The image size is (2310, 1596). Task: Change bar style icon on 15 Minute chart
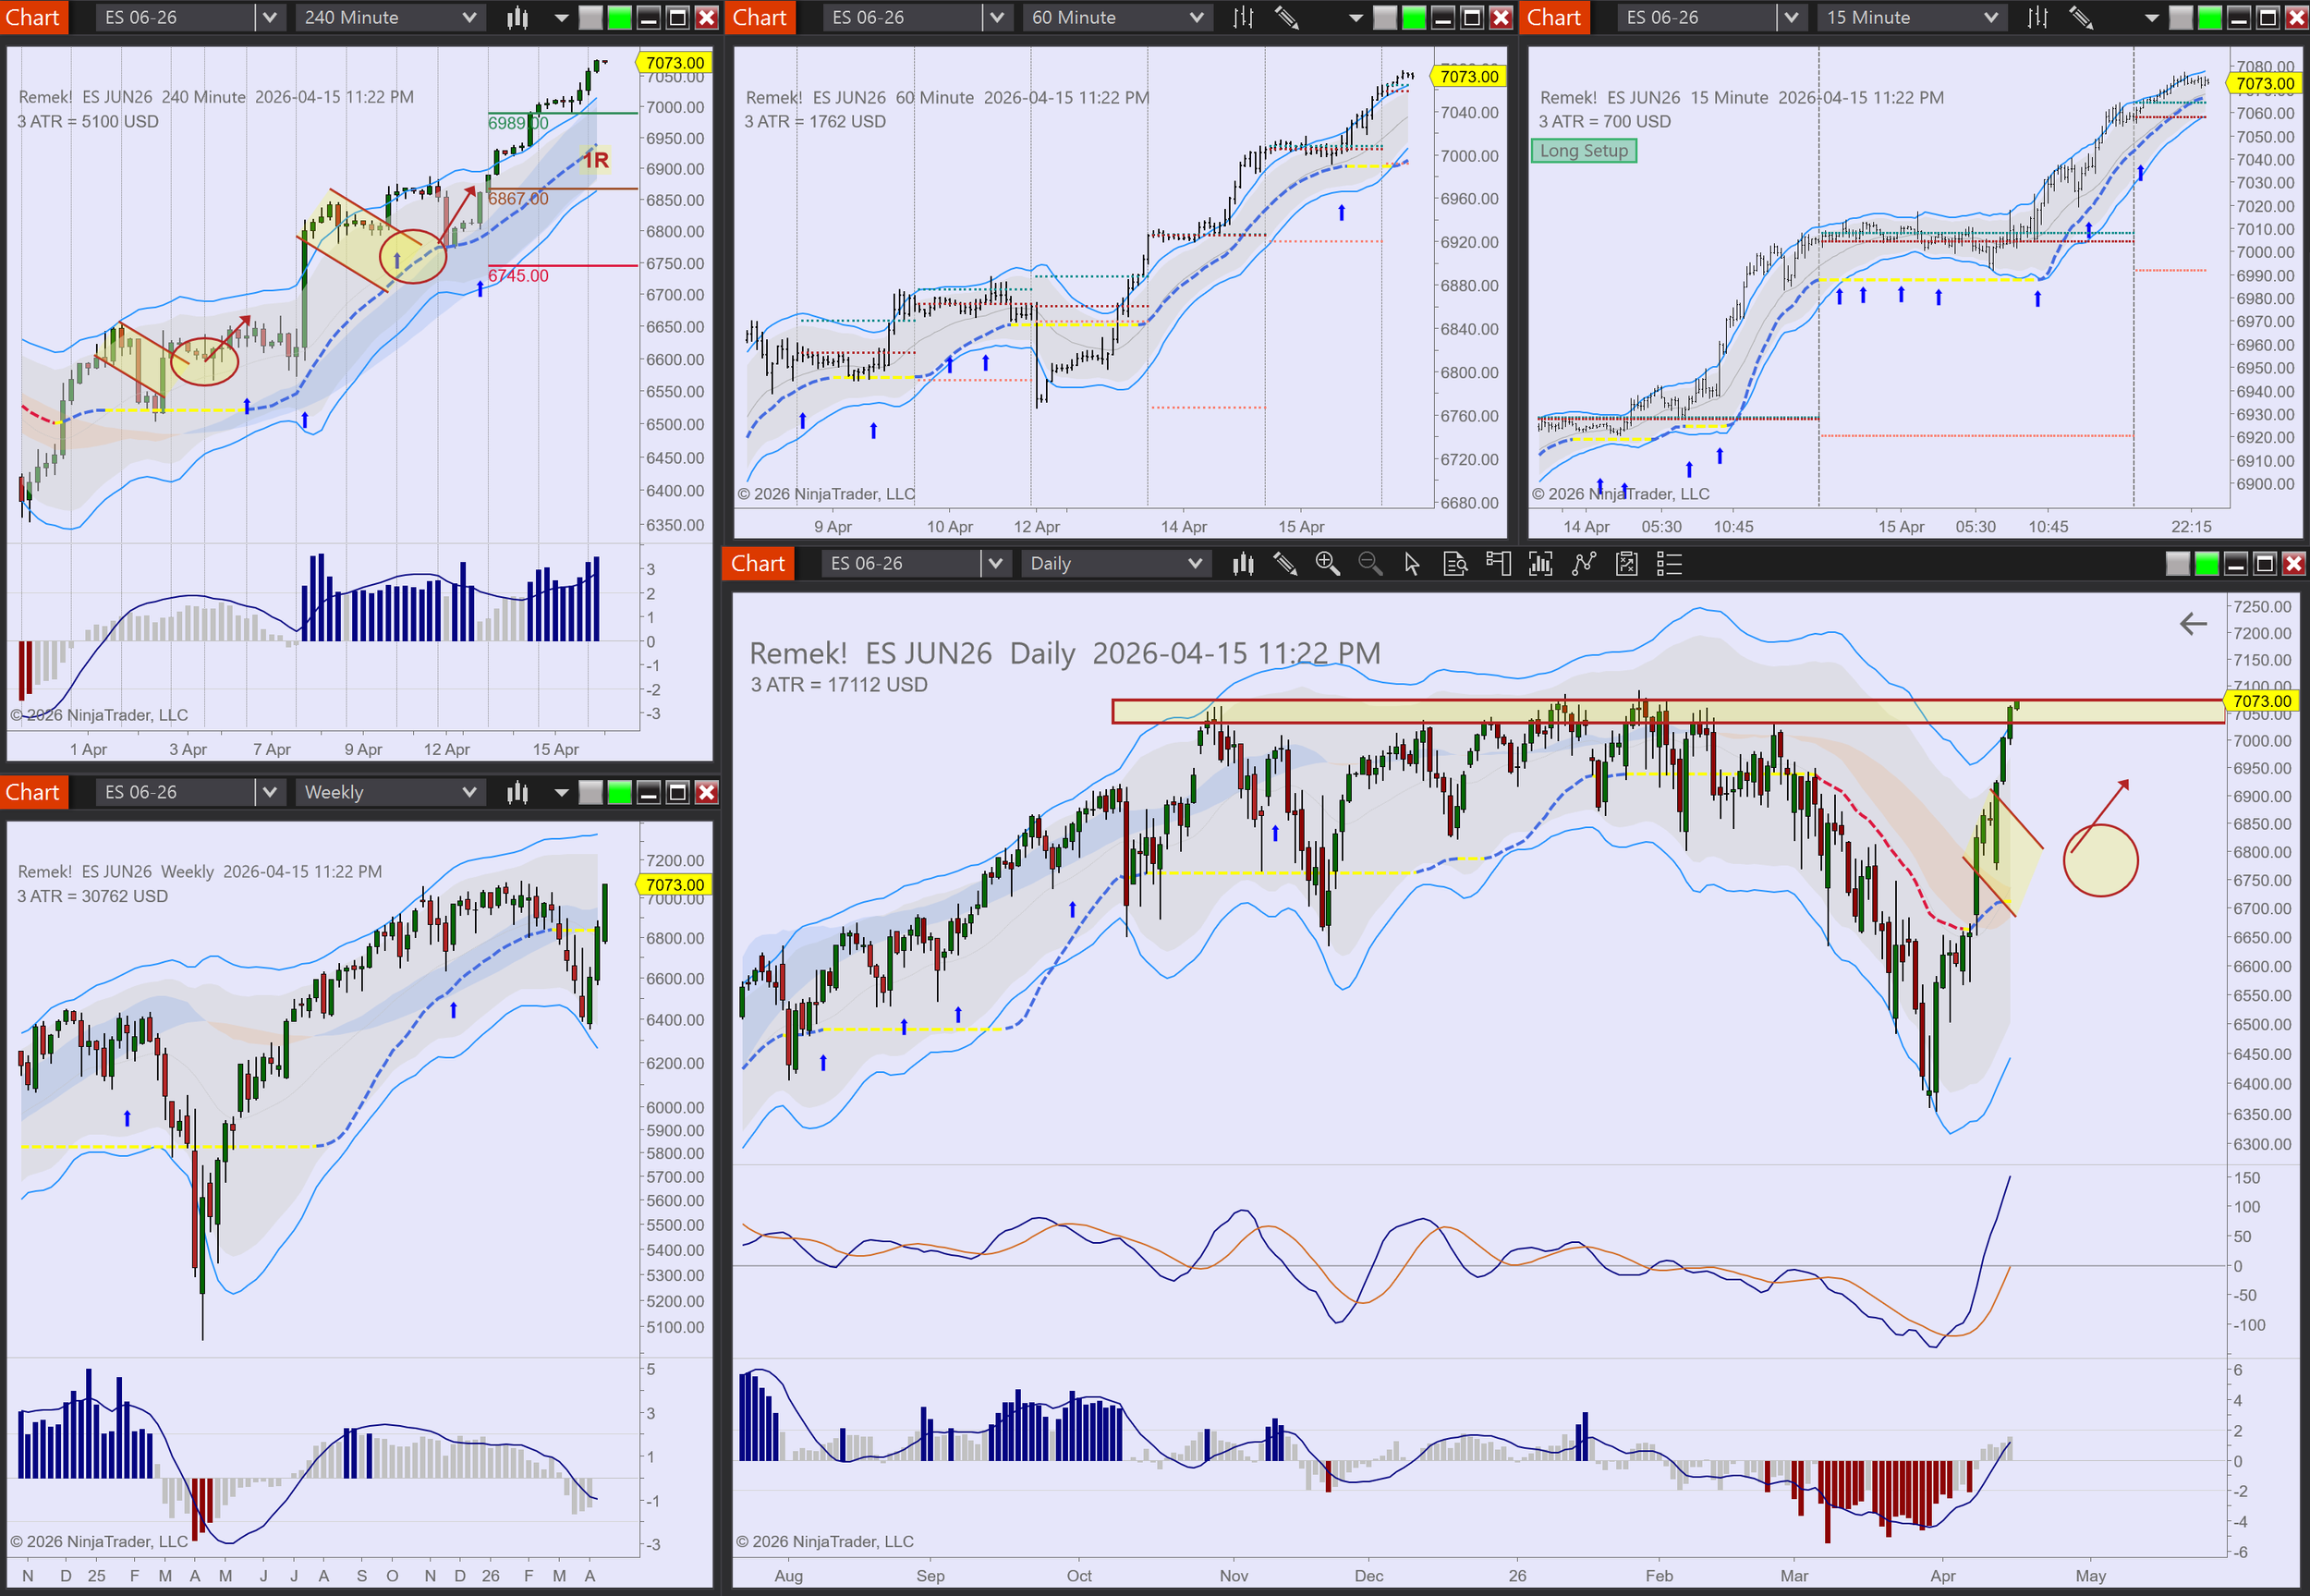coord(2037,17)
